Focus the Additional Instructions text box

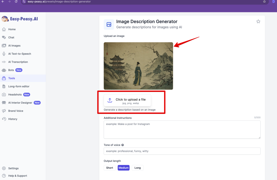182,130
